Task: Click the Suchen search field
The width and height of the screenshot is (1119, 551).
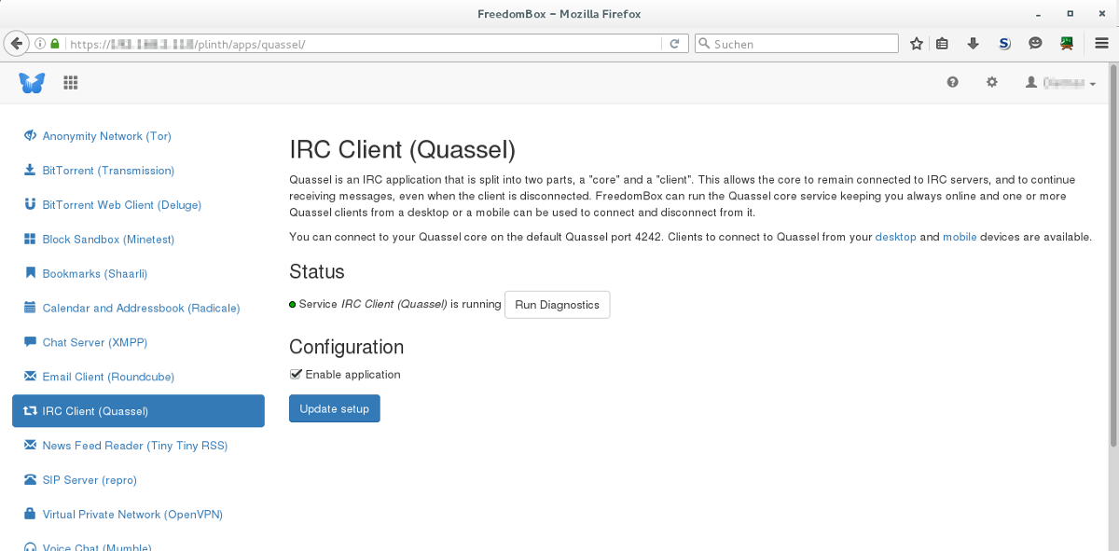Action: point(796,44)
